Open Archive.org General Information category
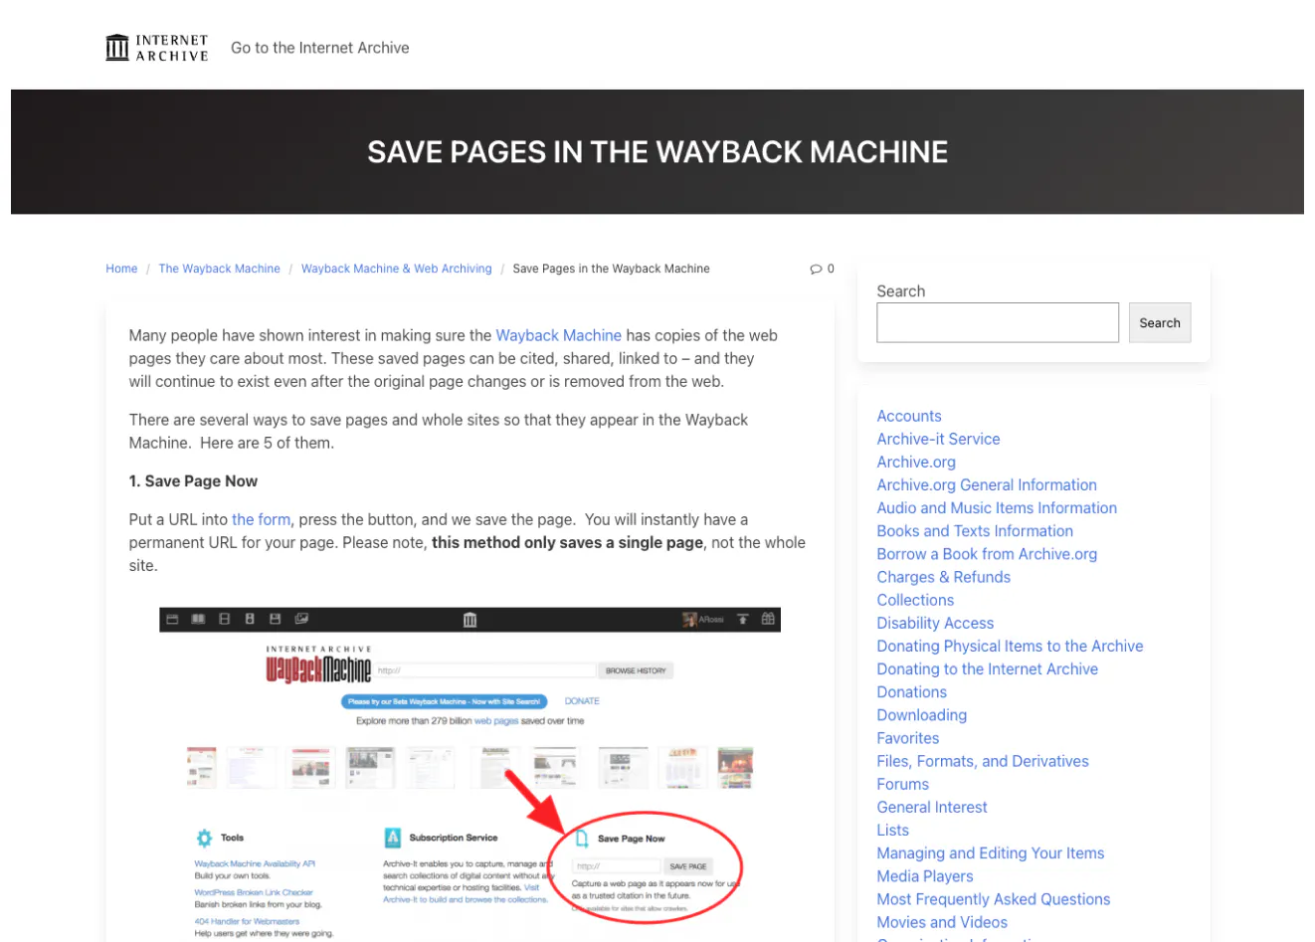1315x942 pixels. click(987, 484)
